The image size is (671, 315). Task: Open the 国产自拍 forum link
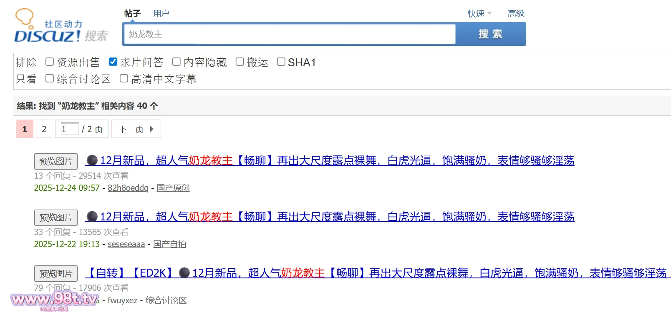tap(169, 244)
